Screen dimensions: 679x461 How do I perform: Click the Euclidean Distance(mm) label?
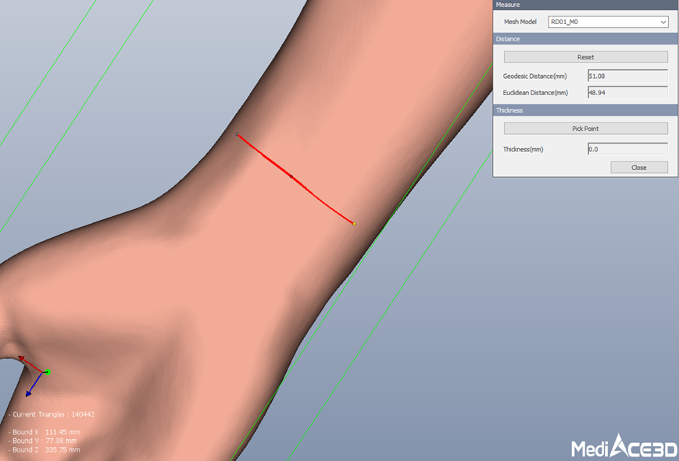[535, 93]
